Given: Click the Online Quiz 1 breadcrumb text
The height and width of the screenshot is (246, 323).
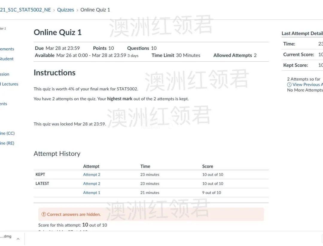Looking at the screenshot, I should click(95, 10).
